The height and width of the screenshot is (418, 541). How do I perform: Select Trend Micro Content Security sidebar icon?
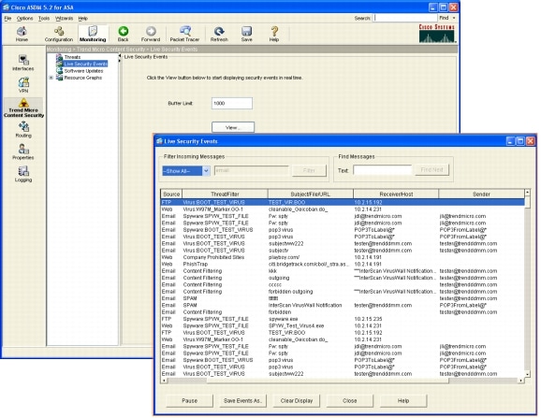(x=23, y=108)
